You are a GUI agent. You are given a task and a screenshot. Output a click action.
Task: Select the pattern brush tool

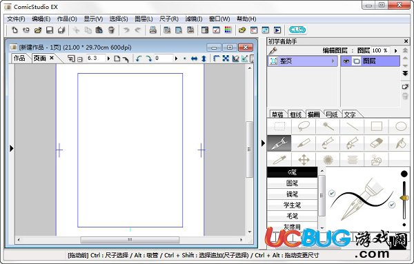tap(352, 143)
